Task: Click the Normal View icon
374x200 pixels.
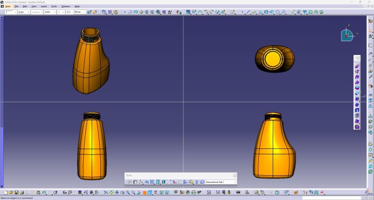Action: click(139, 192)
